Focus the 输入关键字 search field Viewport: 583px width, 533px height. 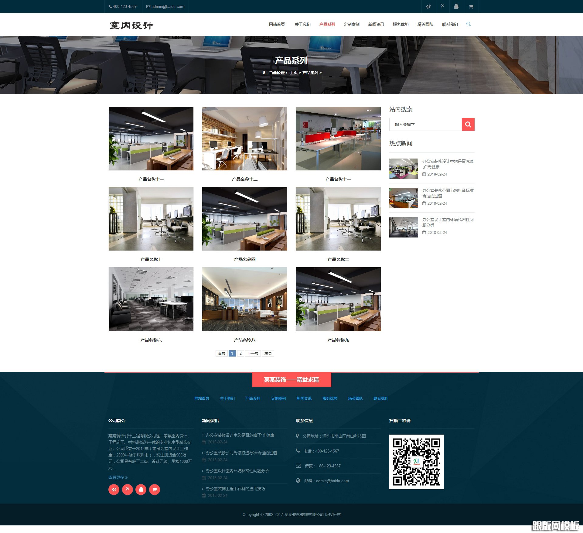coord(425,125)
